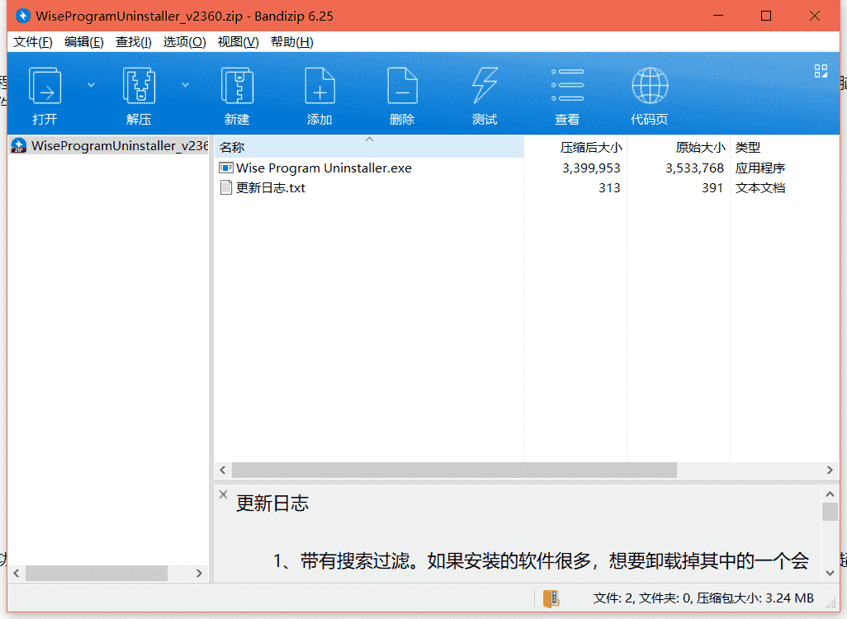847x619 pixels.
Task: Click the 文本文档 type cell
Action: pos(760,187)
